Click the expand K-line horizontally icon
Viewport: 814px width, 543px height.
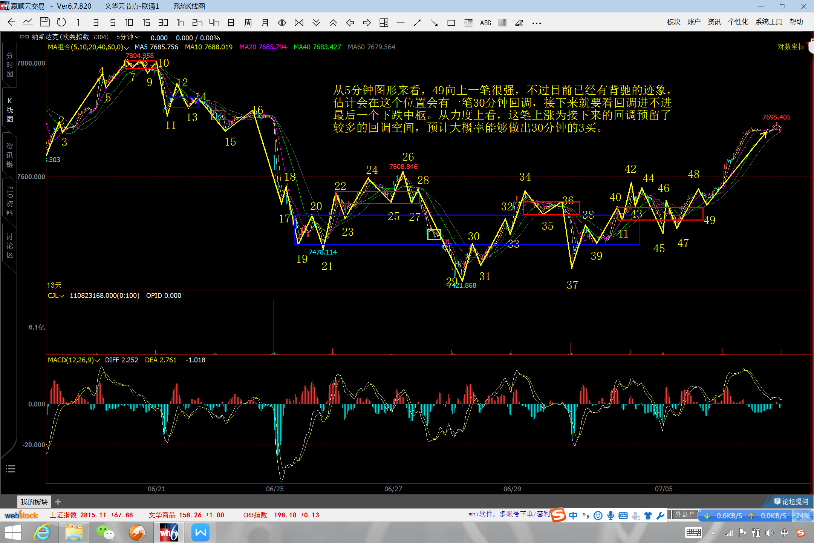(282, 23)
